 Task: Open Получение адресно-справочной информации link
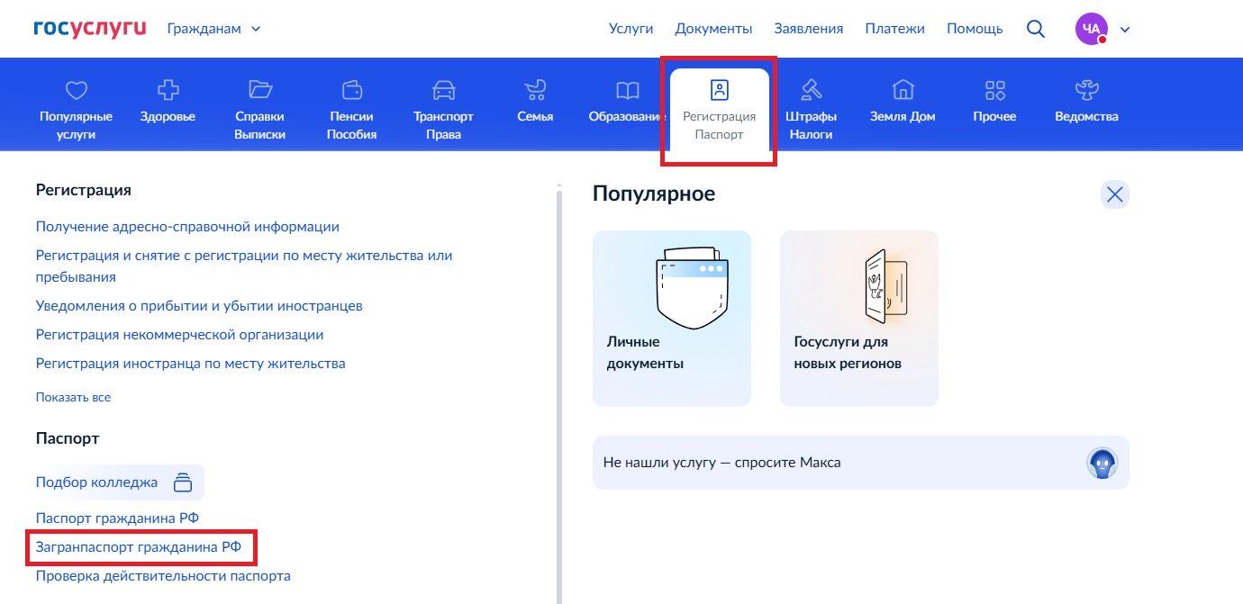[187, 227]
